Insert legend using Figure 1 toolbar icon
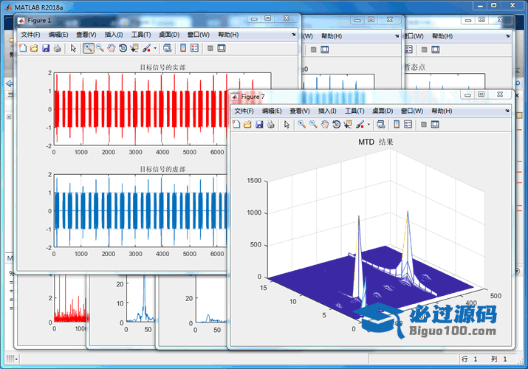 (x=194, y=49)
